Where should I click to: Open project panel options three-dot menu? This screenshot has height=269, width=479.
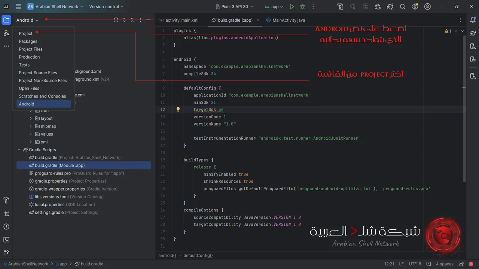(140, 20)
